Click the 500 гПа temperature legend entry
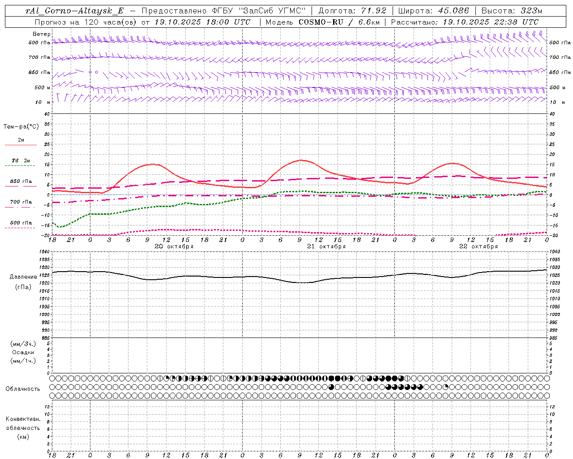This screenshot has width=573, height=459. tap(21, 223)
